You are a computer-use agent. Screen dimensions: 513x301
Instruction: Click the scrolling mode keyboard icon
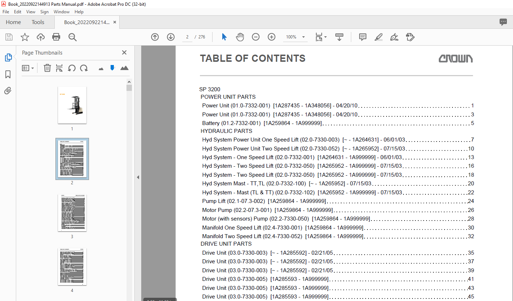pyautogui.click(x=339, y=37)
